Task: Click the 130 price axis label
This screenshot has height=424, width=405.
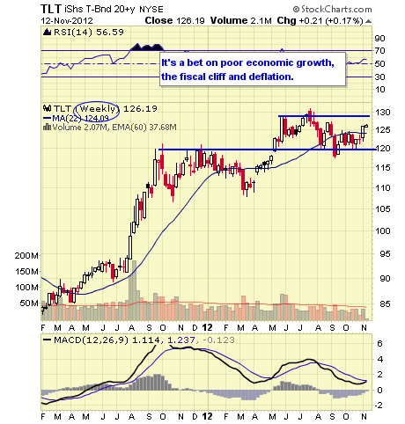Action: [x=383, y=112]
